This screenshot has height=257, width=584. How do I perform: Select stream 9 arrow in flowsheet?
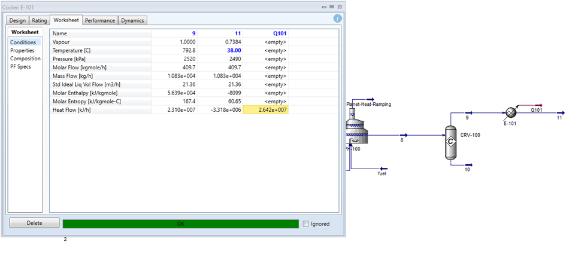tap(469, 112)
